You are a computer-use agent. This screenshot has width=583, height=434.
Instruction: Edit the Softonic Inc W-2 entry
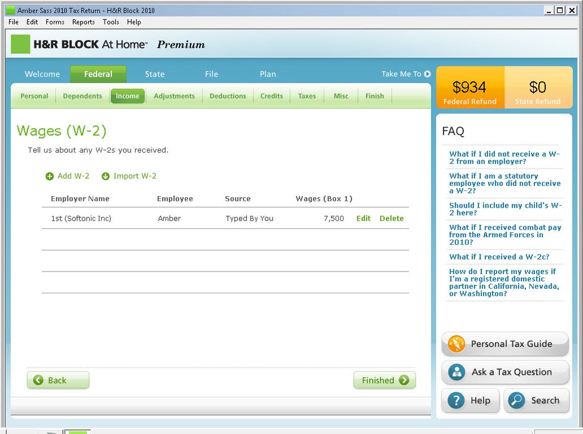364,218
